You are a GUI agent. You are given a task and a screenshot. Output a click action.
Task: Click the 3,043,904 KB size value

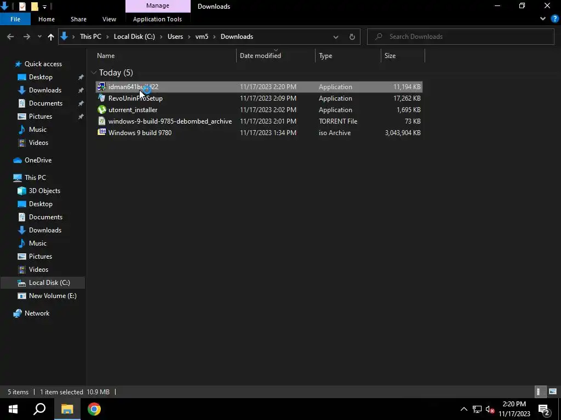tap(403, 132)
